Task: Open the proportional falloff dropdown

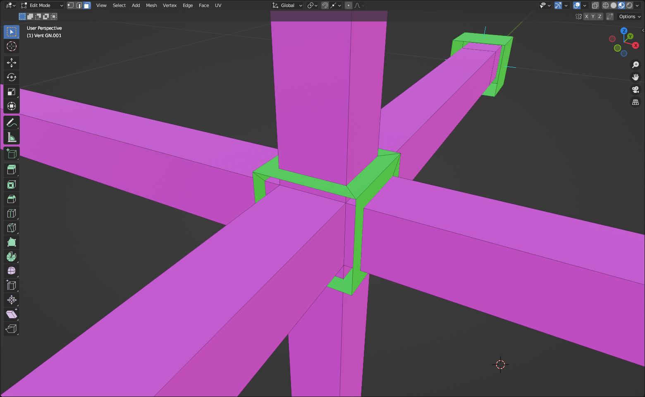Action: (x=359, y=5)
